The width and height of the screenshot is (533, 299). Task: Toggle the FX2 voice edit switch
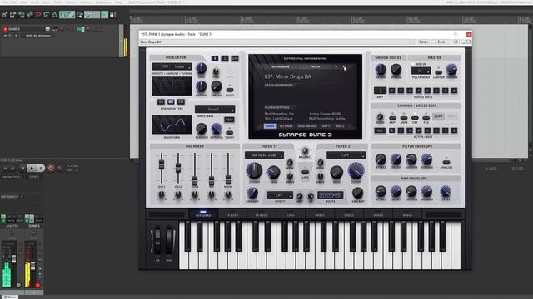tap(426, 118)
